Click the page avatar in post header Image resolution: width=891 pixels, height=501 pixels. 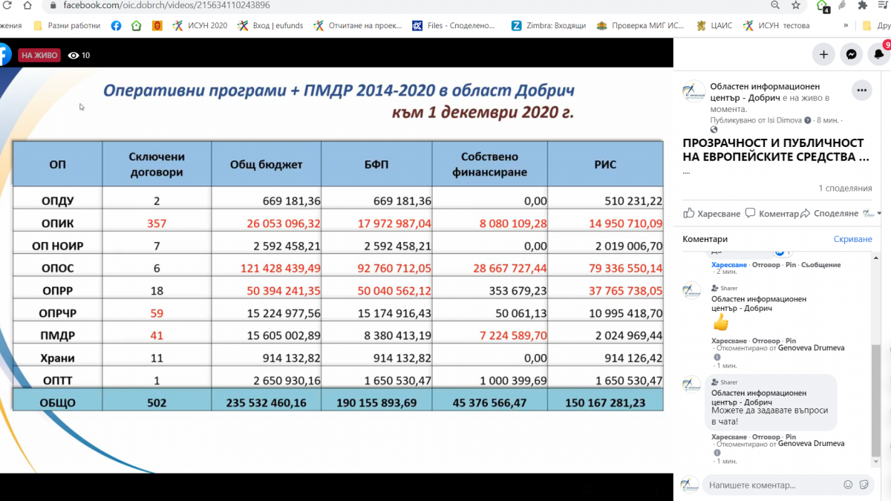tap(694, 91)
